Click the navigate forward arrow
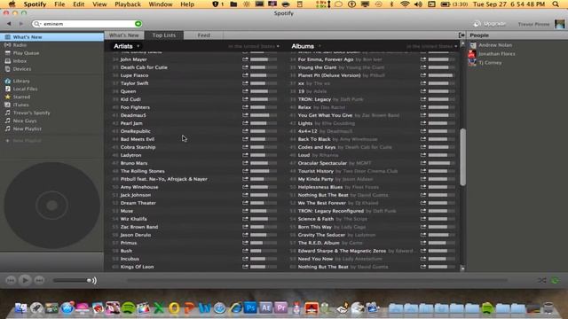Viewport: 568px width, 319px height. 21,24
